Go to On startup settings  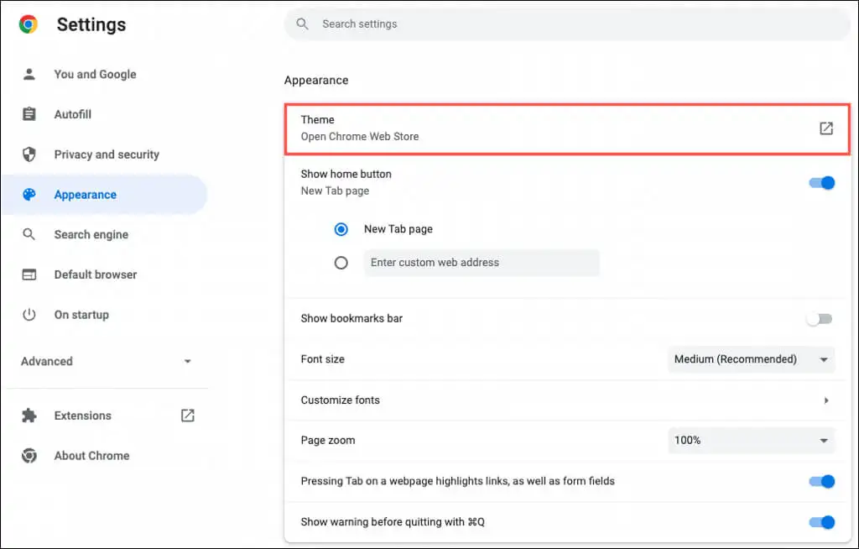[81, 315]
